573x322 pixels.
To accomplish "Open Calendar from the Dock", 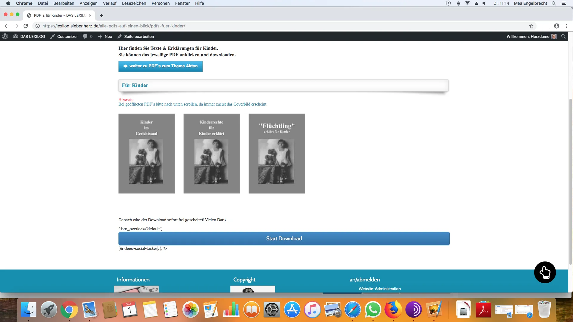I will 130,310.
